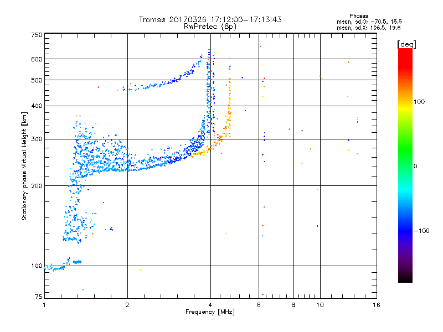This screenshot has height=332, width=443.
Task: Click the 'Stationary phase Virtual Height [km]' label
Action: (x=24, y=166)
